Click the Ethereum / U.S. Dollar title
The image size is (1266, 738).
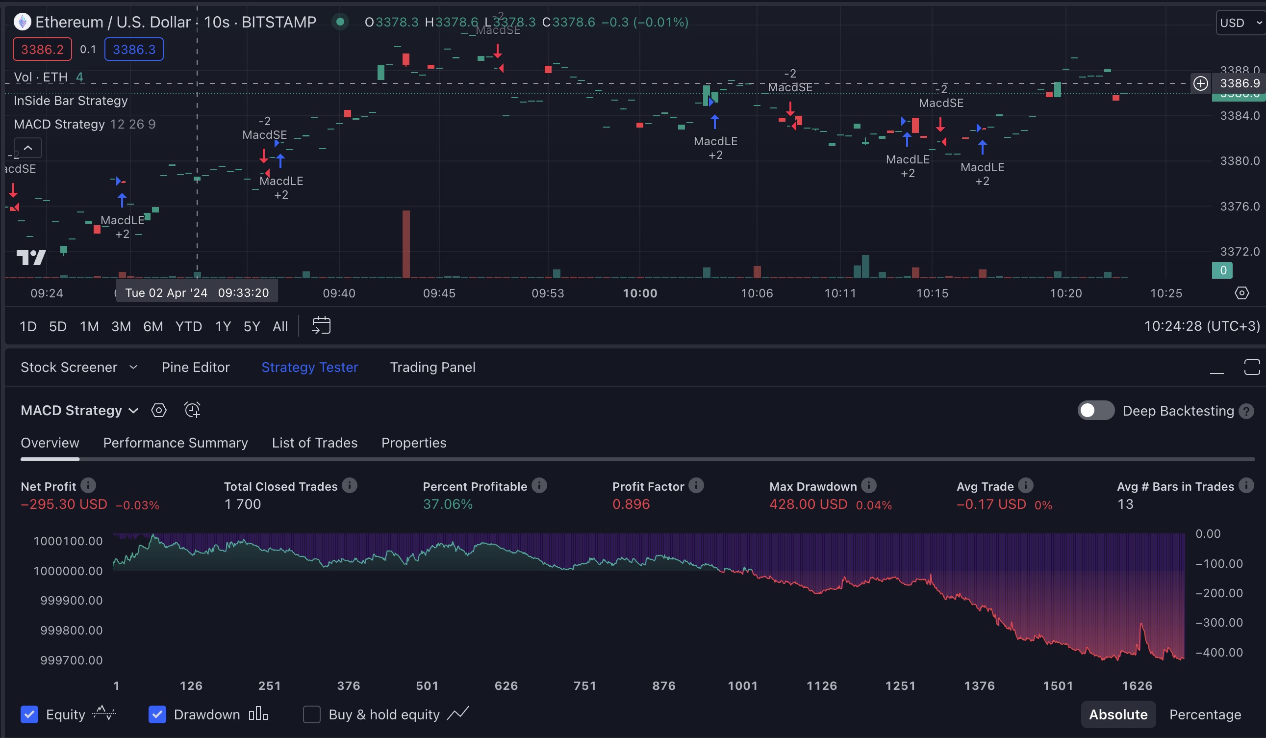click(113, 22)
